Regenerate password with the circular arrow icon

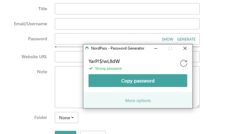[184, 63]
